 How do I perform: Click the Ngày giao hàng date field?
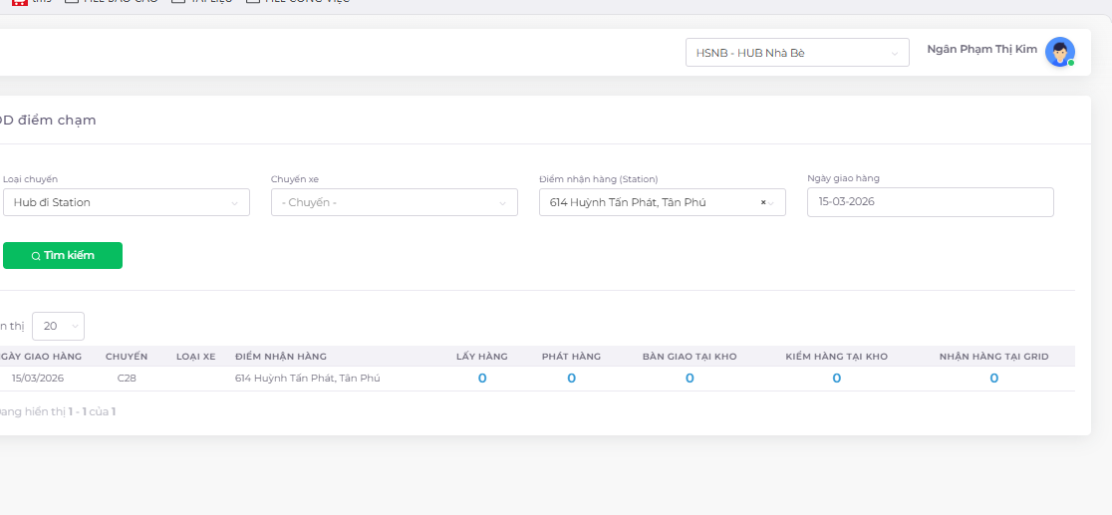coord(930,202)
